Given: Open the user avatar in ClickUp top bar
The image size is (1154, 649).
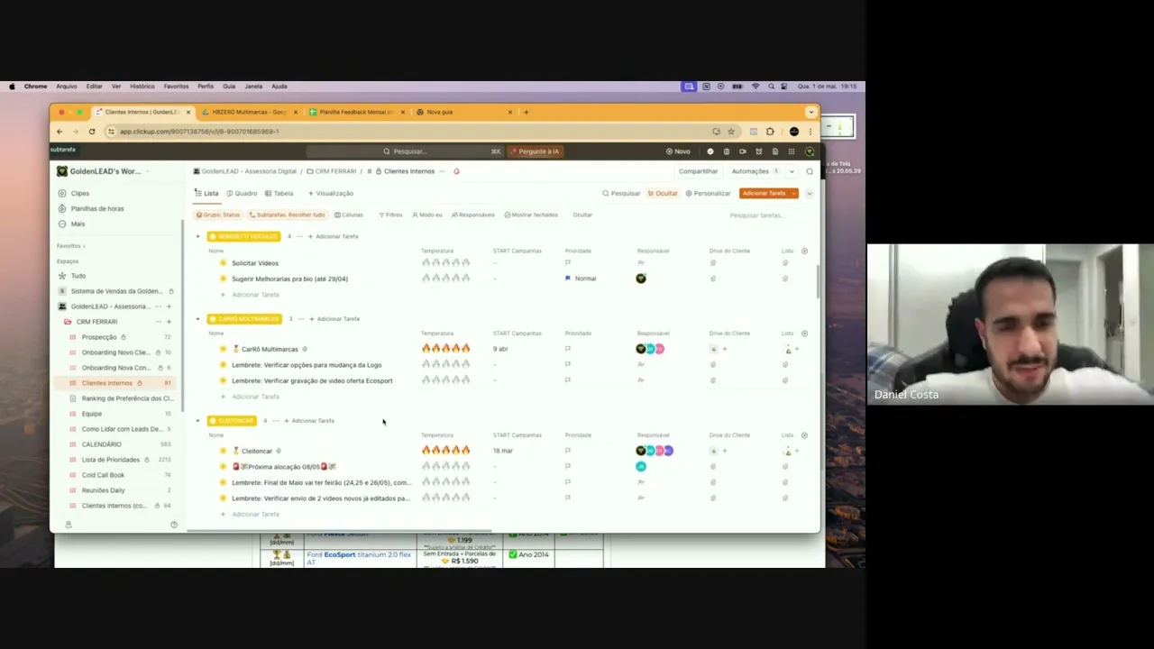Looking at the screenshot, I should pos(809,151).
